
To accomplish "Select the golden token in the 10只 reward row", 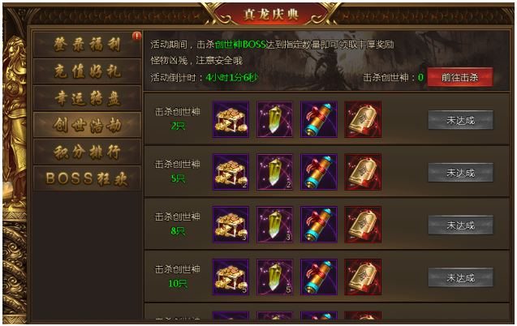I will tap(363, 277).
